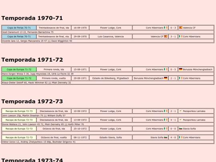This screenshot has width=216, height=162.
Task: Click 'Primera ronda, vuelta' cell
Action: coord(54,78)
